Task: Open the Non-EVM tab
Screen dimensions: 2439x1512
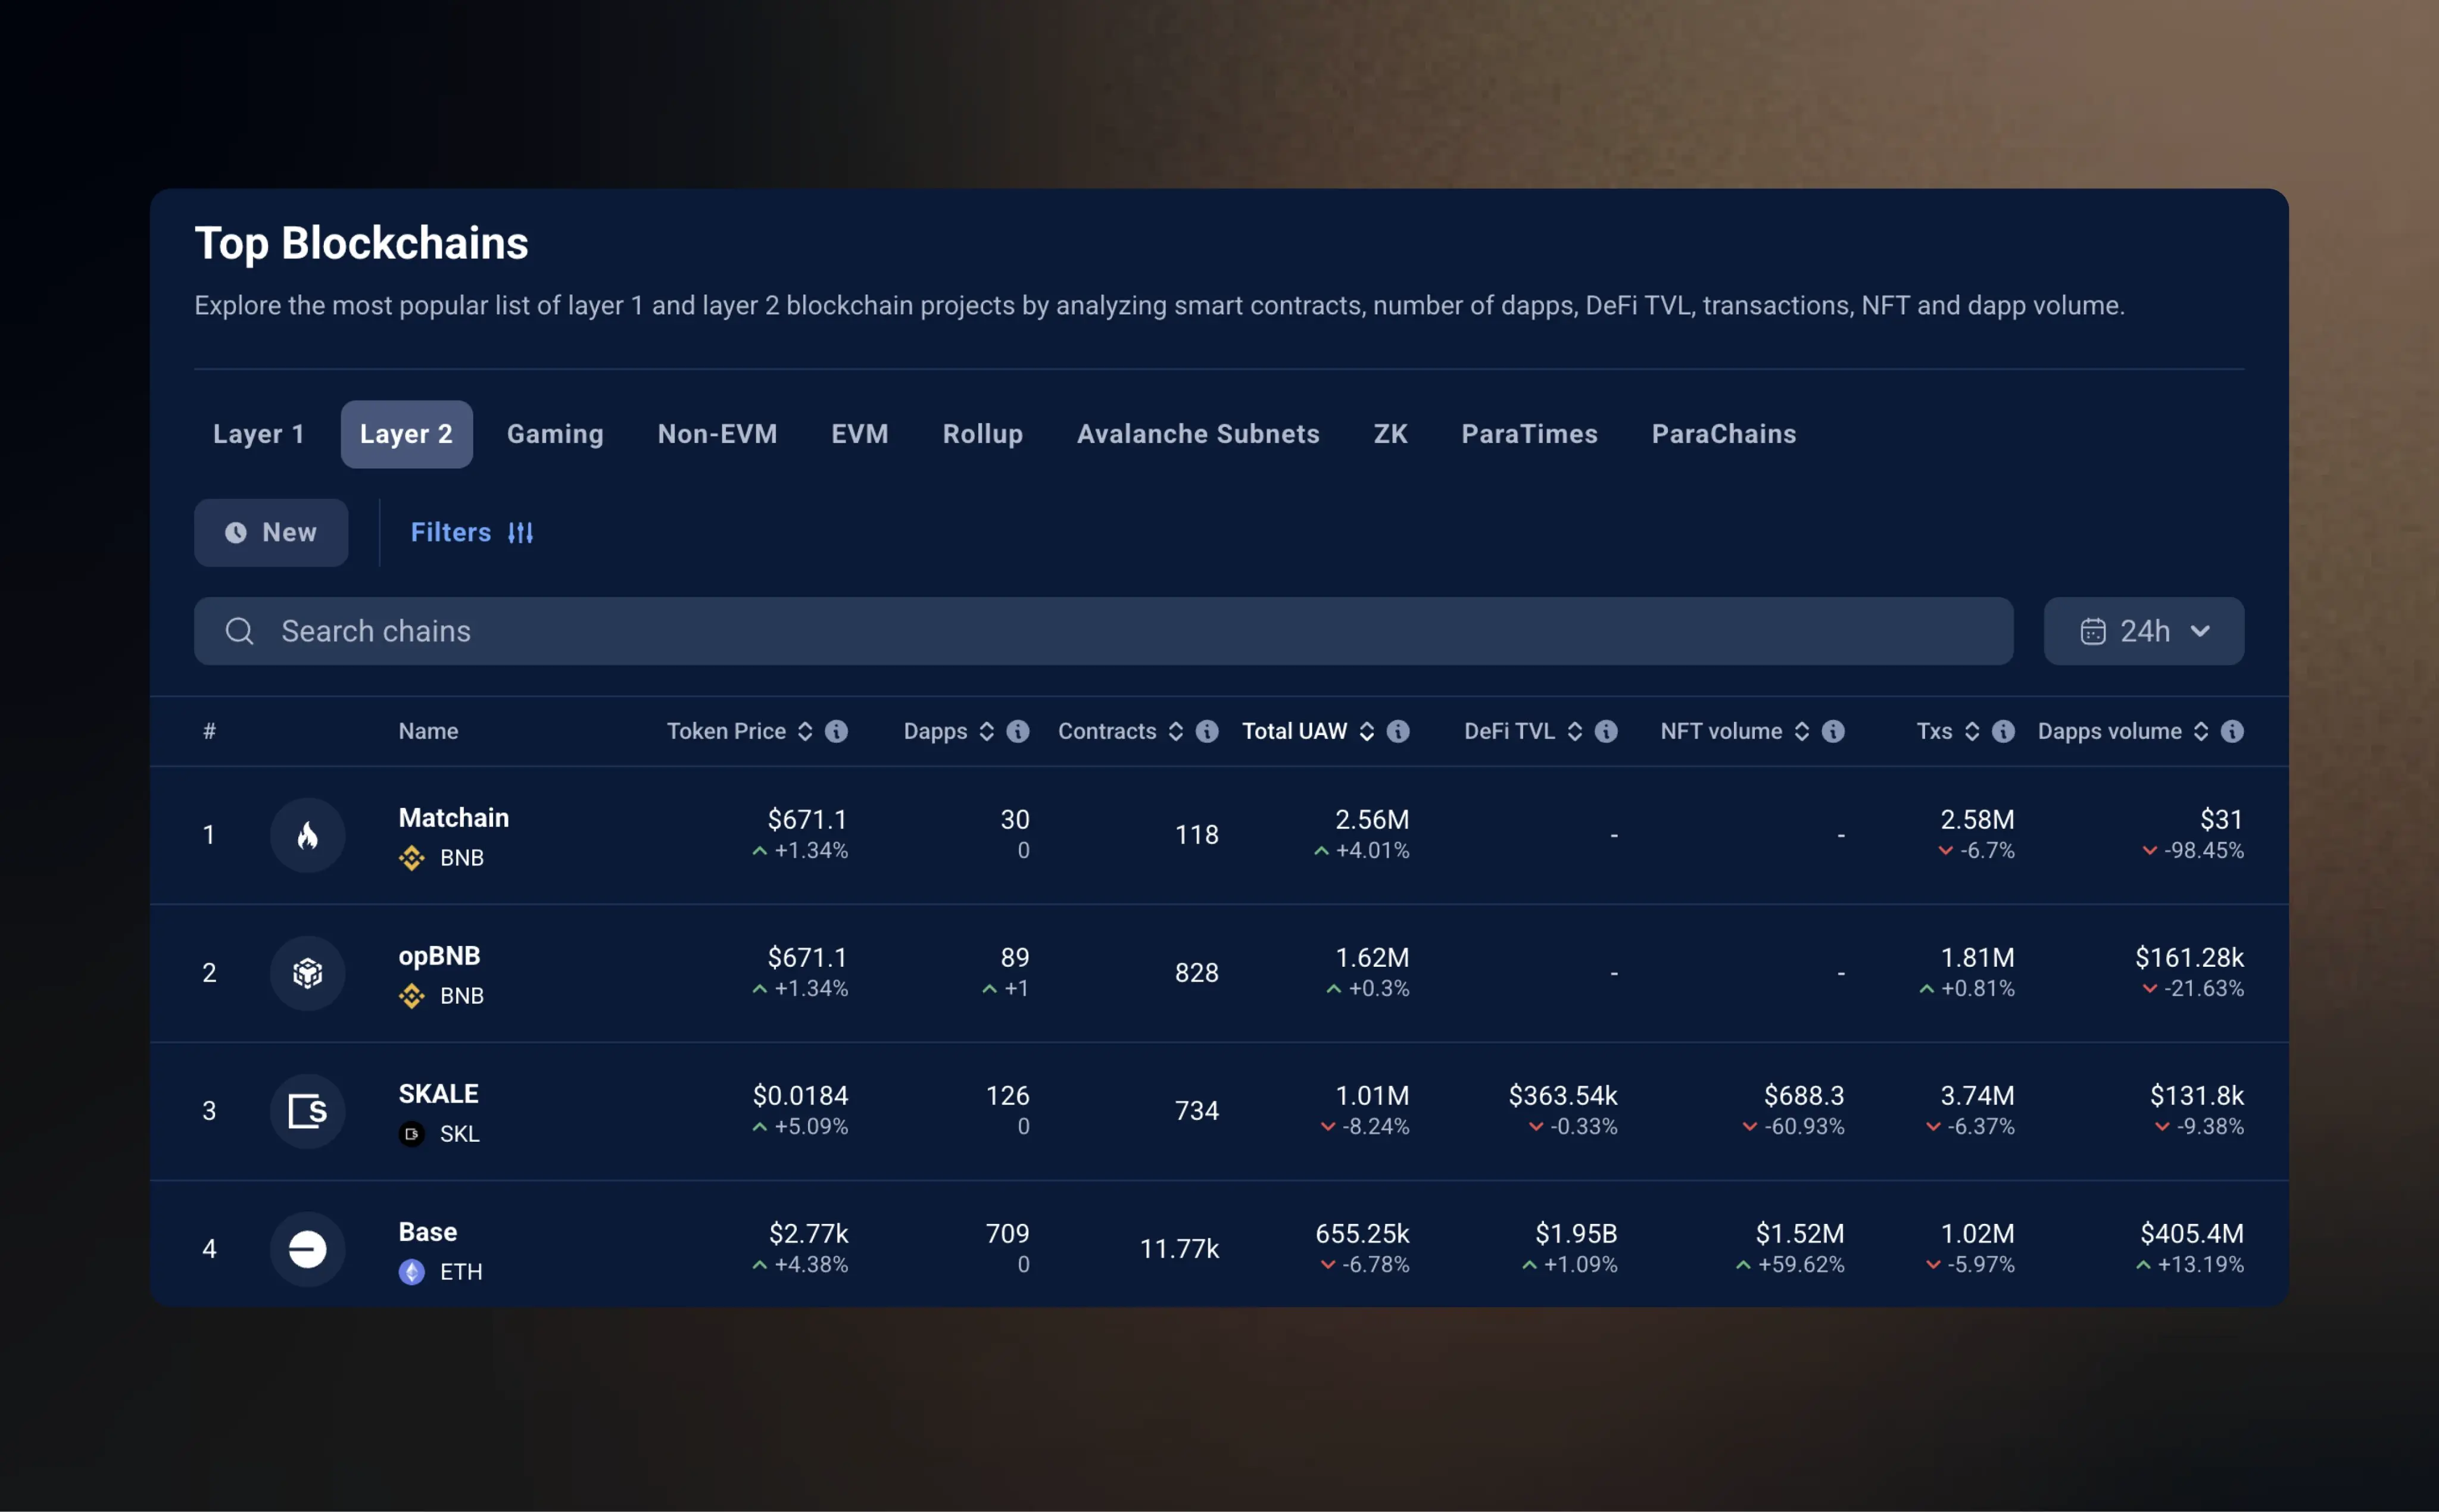Action: 717,434
